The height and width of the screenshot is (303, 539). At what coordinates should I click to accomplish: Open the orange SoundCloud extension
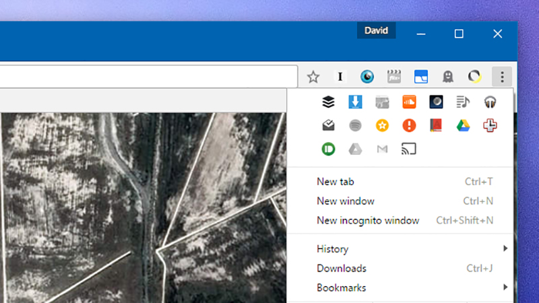409,102
